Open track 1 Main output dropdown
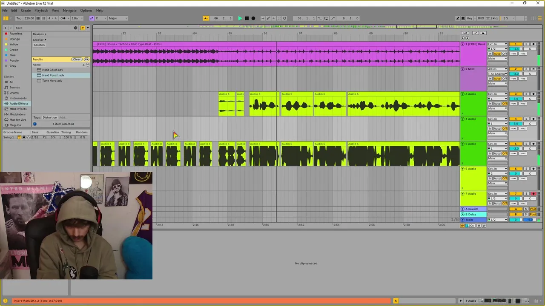Image resolution: width=545 pixels, height=306 pixels. click(497, 59)
